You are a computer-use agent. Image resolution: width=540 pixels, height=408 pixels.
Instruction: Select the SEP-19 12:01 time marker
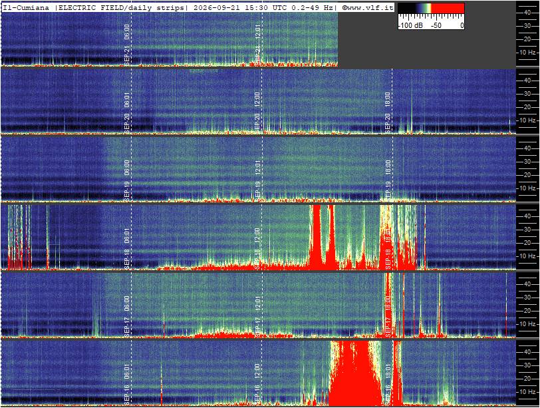[x=257, y=180]
